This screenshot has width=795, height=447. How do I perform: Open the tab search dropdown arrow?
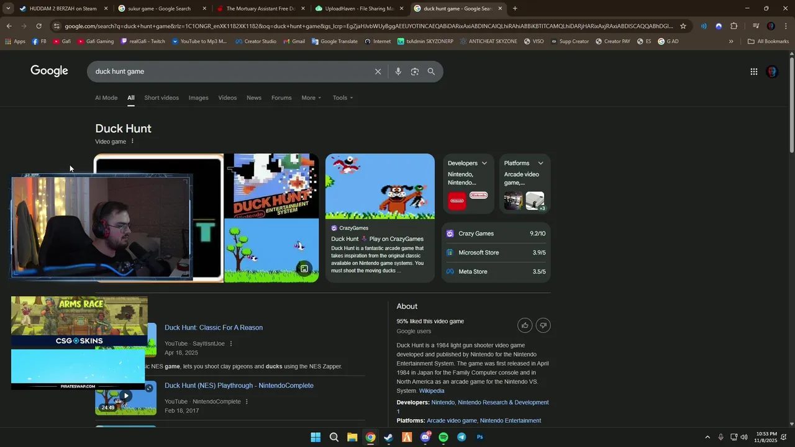pyautogui.click(x=8, y=9)
